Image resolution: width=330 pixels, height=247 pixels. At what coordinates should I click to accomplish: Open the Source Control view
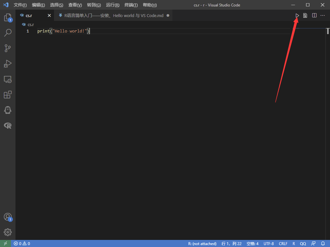coord(7,48)
